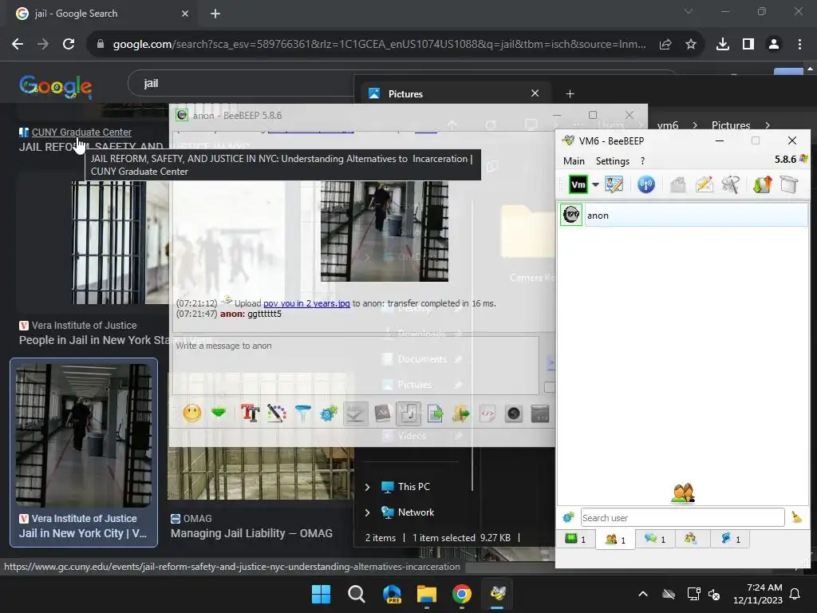Click the Search user field
Viewport: 817px width, 613px height.
click(682, 517)
